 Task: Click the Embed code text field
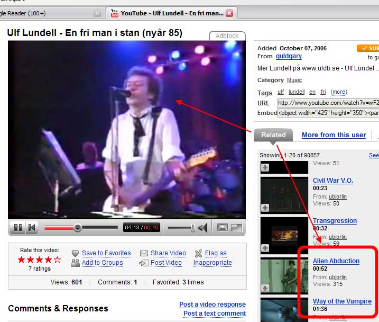[328, 113]
